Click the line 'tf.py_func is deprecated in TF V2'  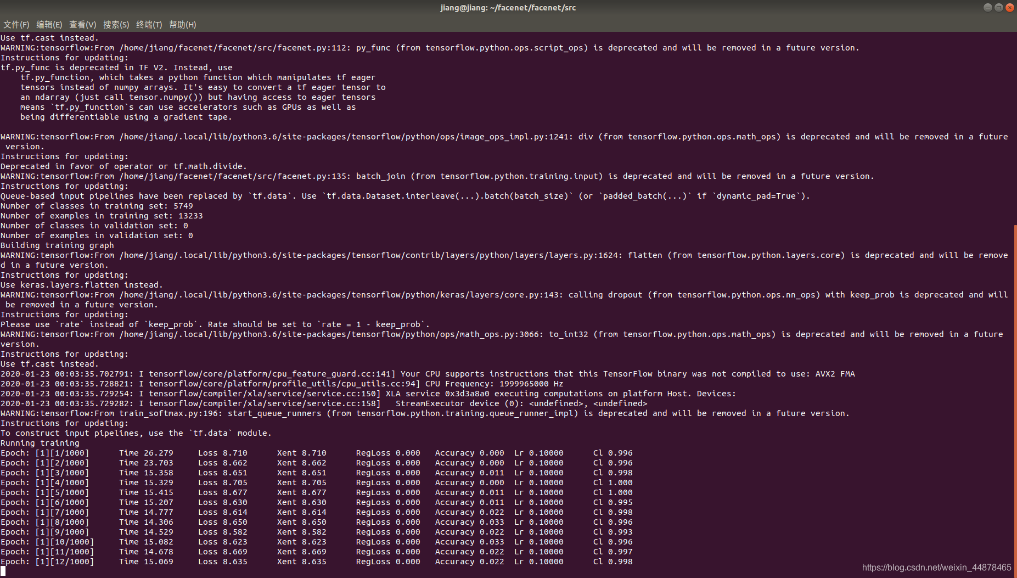tap(116, 68)
